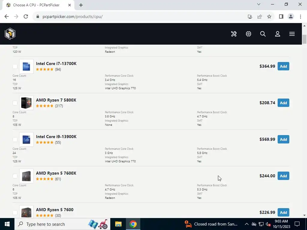Click the Chrome taskbar icon
Image resolution: width=307 pixels, height=230 pixels.
(133, 224)
